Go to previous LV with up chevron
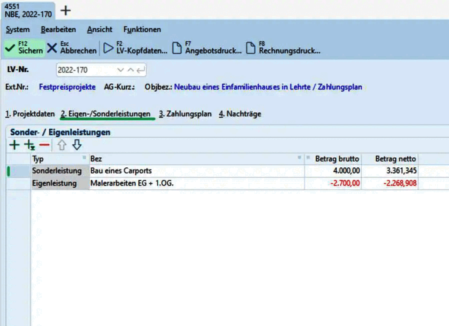449x326 pixels. click(131, 70)
